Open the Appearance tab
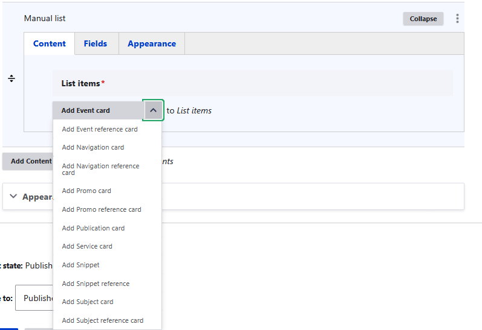The width and height of the screenshot is (482, 330). (x=152, y=43)
